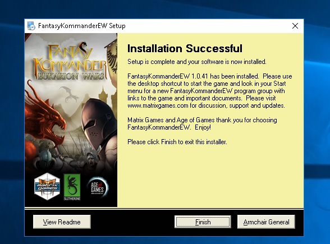The height and width of the screenshot is (244, 330).
Task: Open the View Readme button
Action: (62, 222)
